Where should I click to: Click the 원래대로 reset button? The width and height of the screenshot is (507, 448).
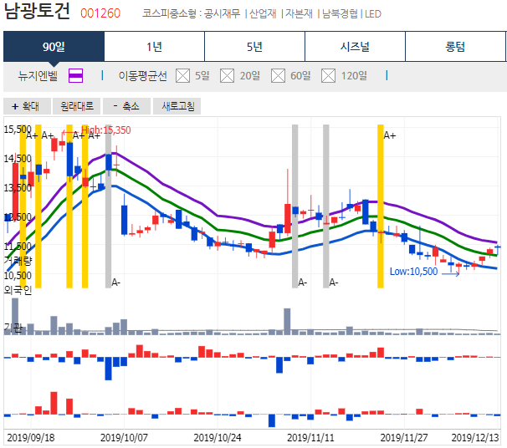(x=77, y=106)
